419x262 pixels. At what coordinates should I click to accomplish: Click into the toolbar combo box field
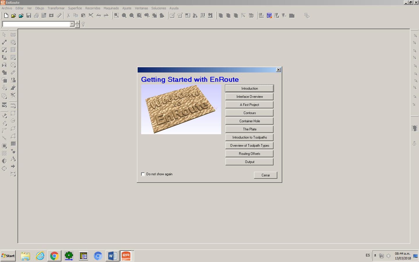pyautogui.click(x=36, y=24)
